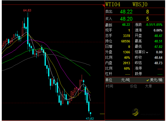Expand the 结算价 dropdown arrow
Image resolution: width=166 pixels, height=121 pixels.
[147, 53]
